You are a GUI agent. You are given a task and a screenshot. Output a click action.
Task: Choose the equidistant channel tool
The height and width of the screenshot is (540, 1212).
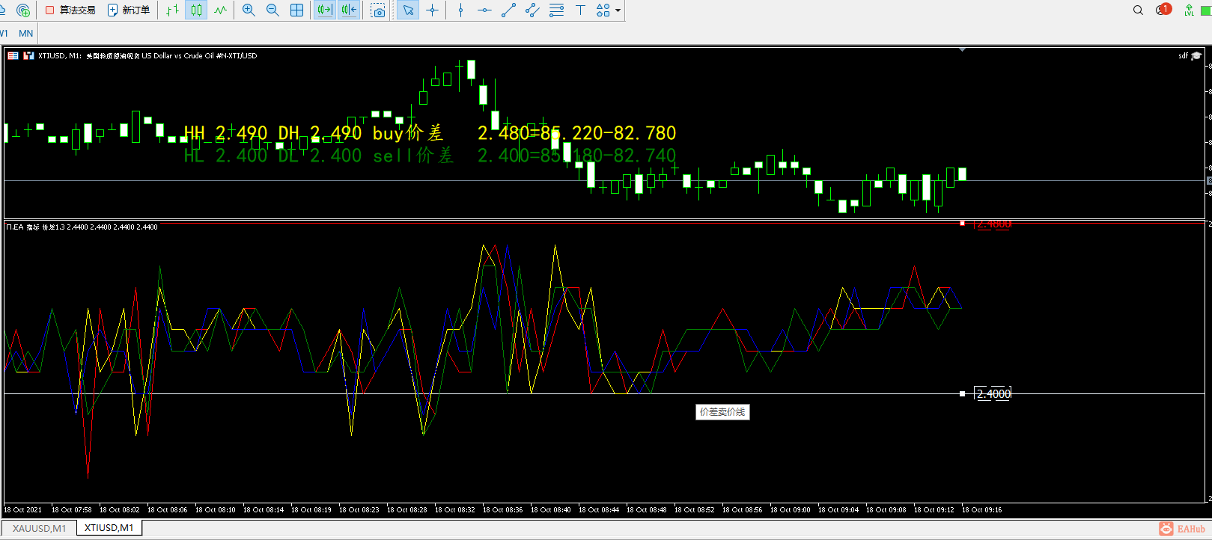click(532, 10)
